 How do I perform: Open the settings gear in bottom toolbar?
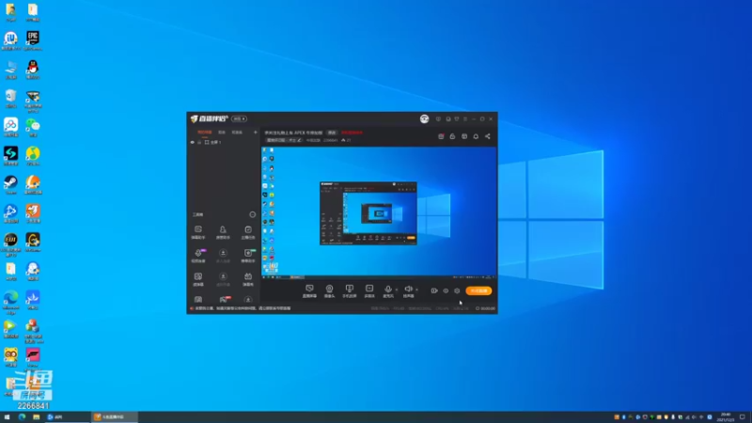point(457,290)
